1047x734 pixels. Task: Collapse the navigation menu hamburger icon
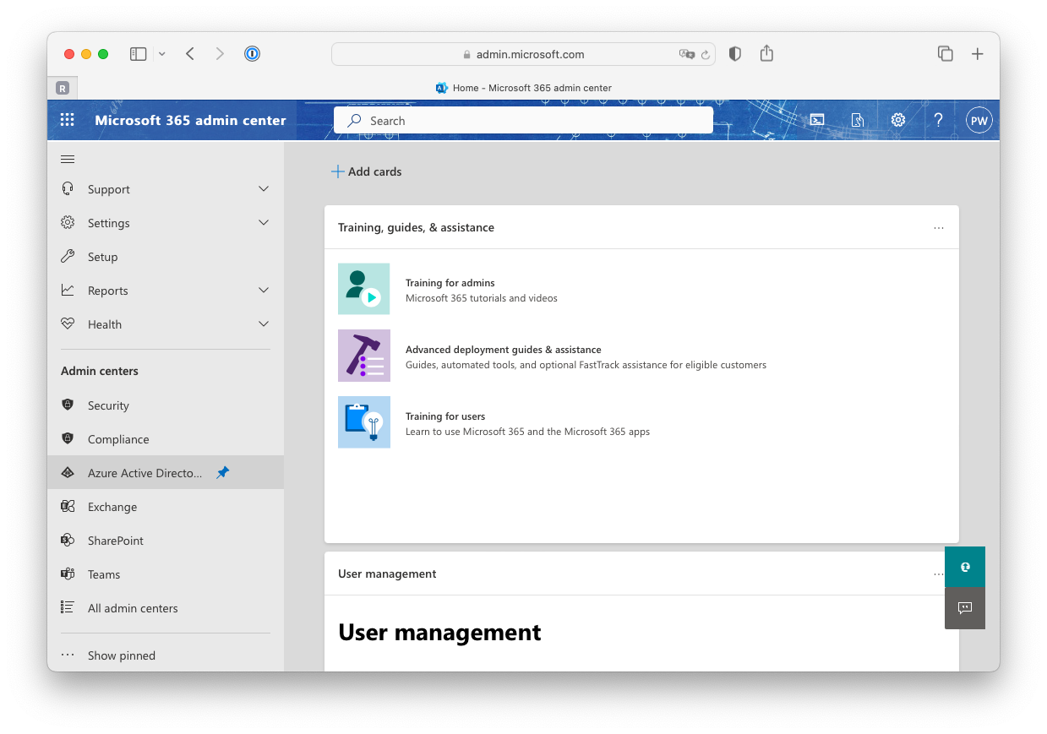point(68,159)
